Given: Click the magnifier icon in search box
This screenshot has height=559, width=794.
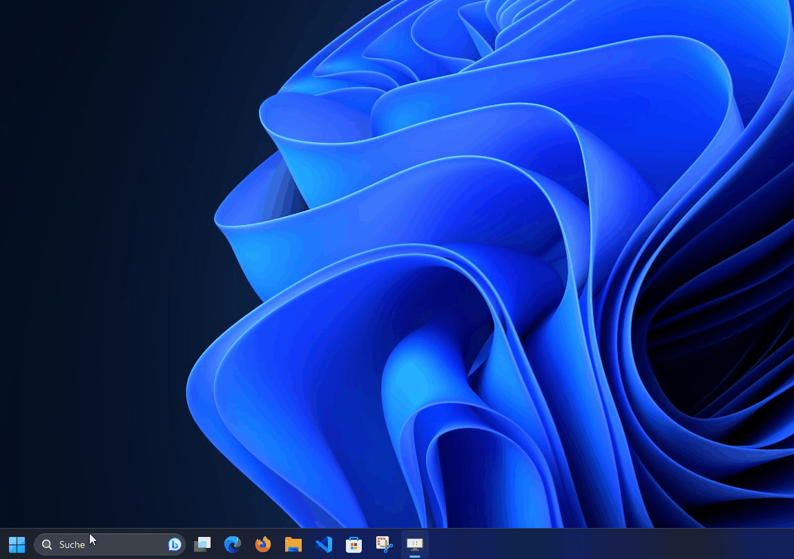Looking at the screenshot, I should (47, 545).
